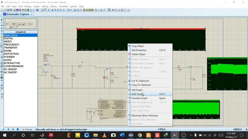This screenshot has height=139, width=248.
Task: Redo the action using toolbar arrow
Action: point(71,10)
